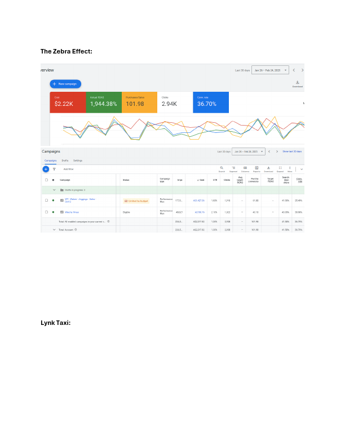
Task: Click the Drafts in progress folder icon
Action: click(x=62, y=190)
